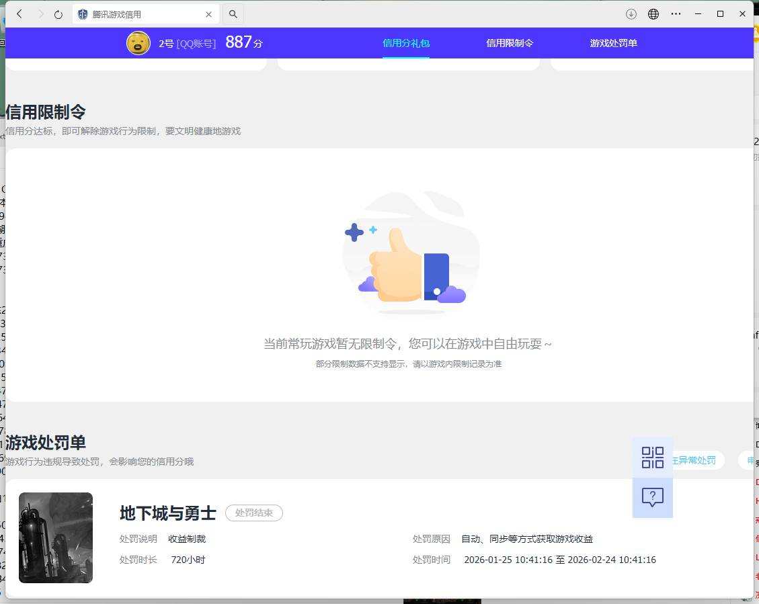Click the 收益制裁 penalty description
759x604 pixels.
click(x=187, y=539)
